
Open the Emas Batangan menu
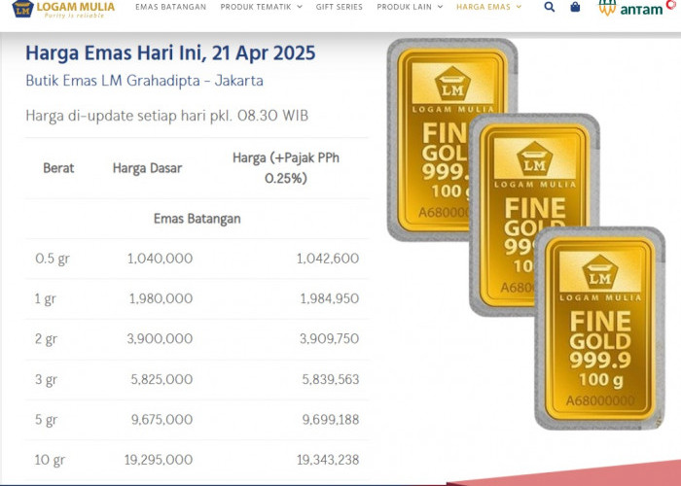170,7
